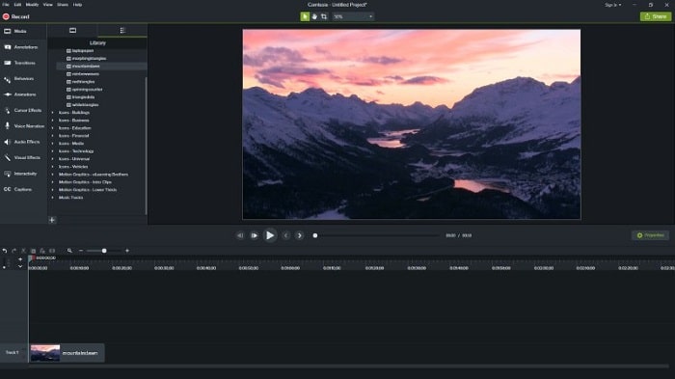Open the Transitions panel
675x379 pixels.
click(23, 63)
